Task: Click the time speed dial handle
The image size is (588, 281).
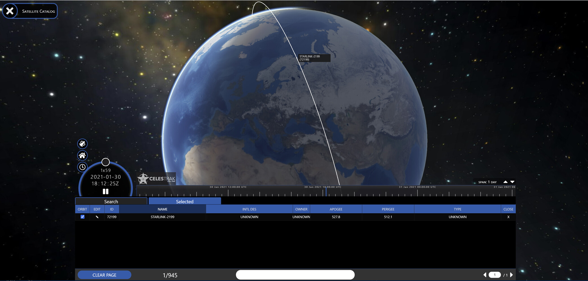Action: coord(105,162)
